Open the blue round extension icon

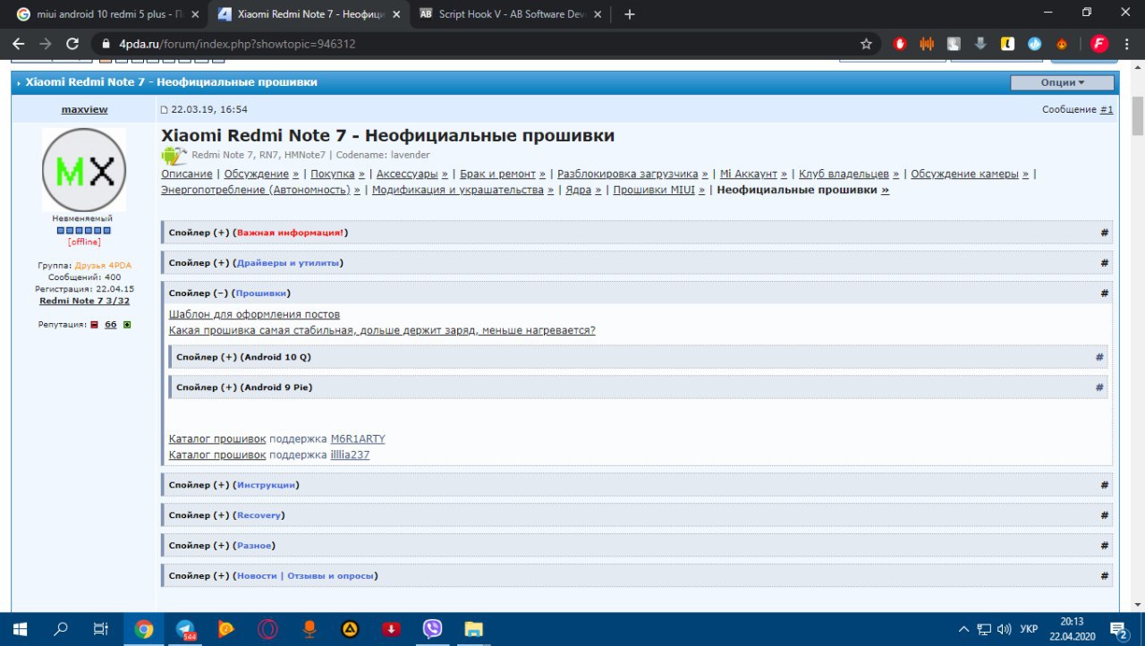[x=1035, y=43]
